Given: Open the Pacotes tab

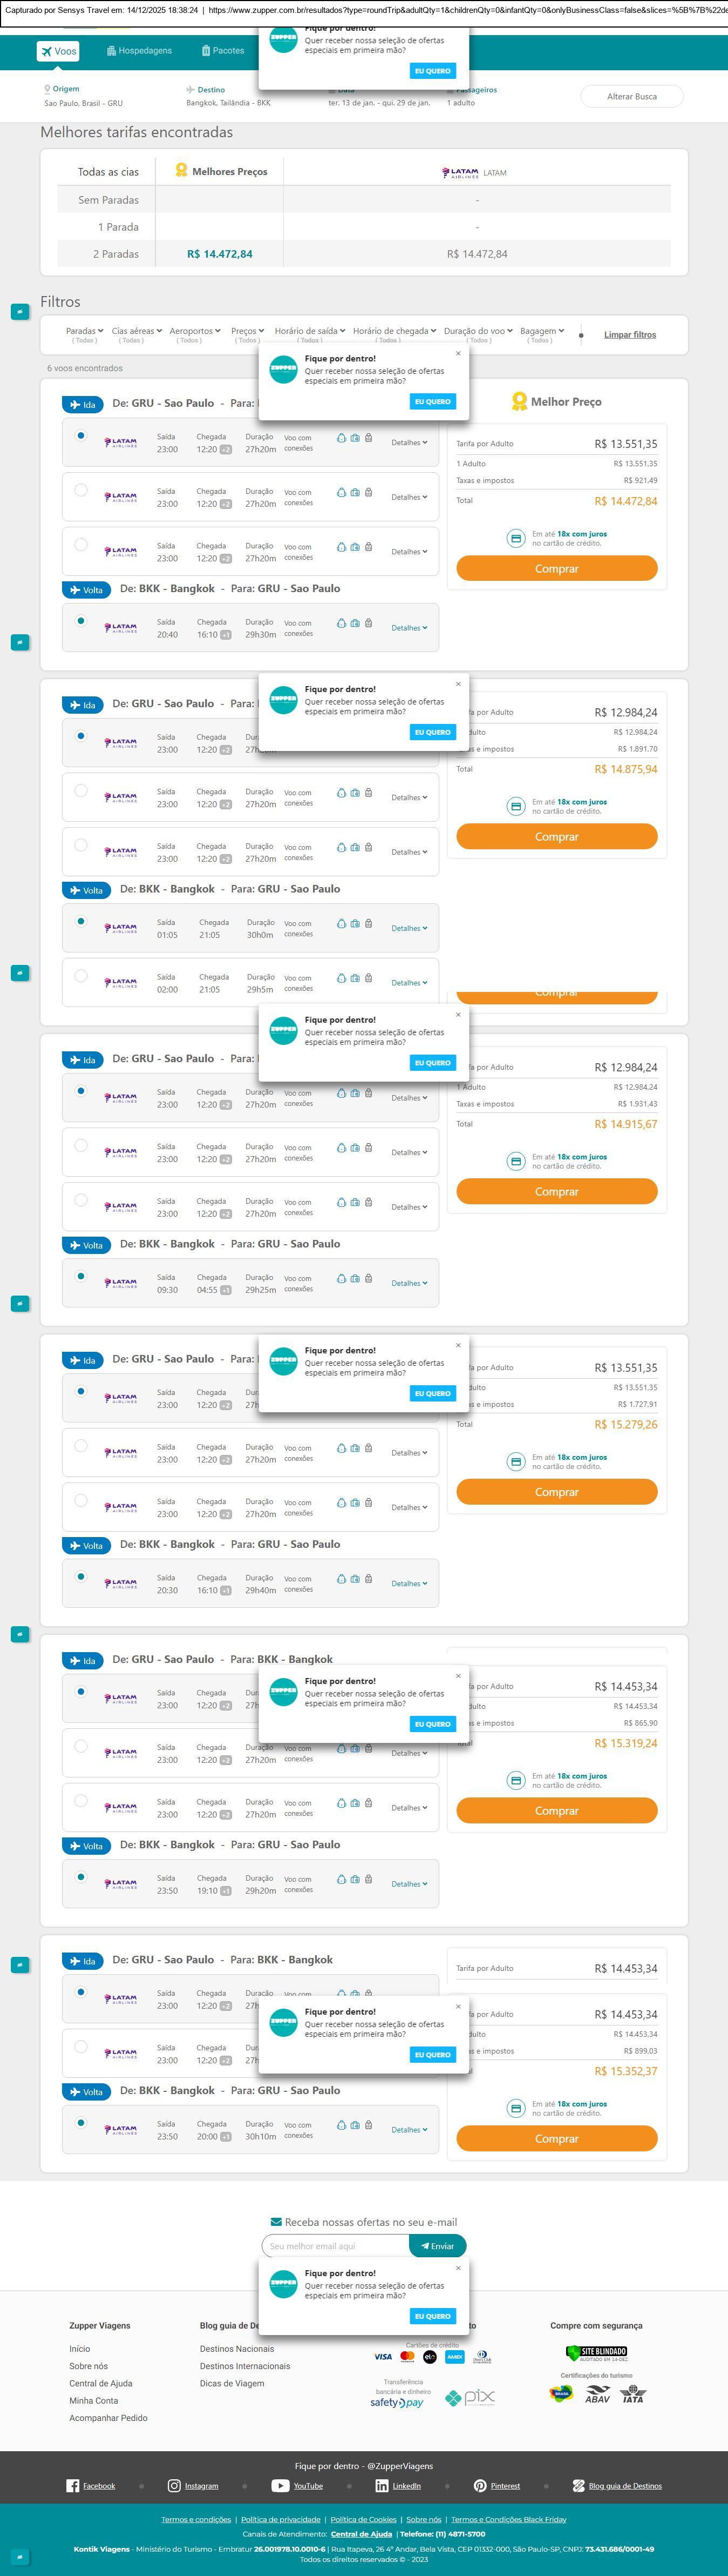Looking at the screenshot, I should pos(222,51).
